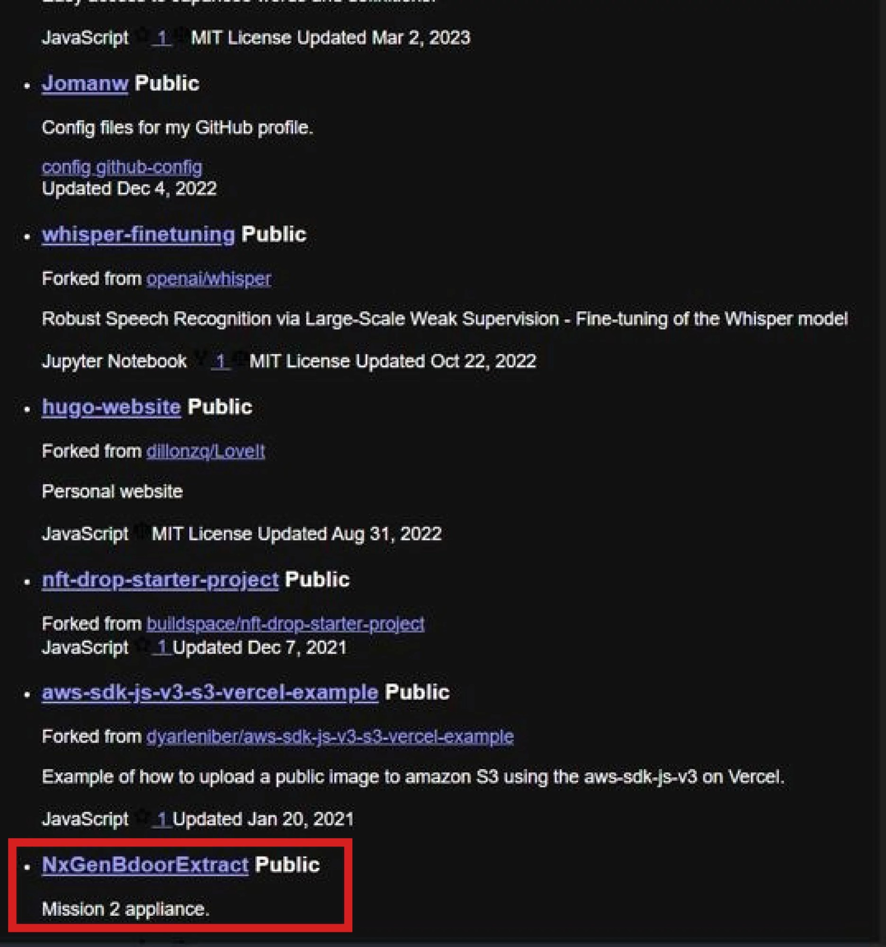This screenshot has height=947, width=886.
Task: Click the github-config topic tag
Action: [x=149, y=167]
